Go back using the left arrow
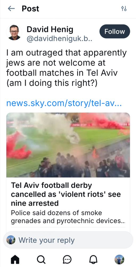This screenshot has height=267, width=136. 11,9
